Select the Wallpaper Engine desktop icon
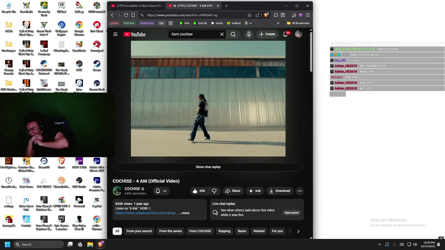445x250 pixels. click(62, 28)
